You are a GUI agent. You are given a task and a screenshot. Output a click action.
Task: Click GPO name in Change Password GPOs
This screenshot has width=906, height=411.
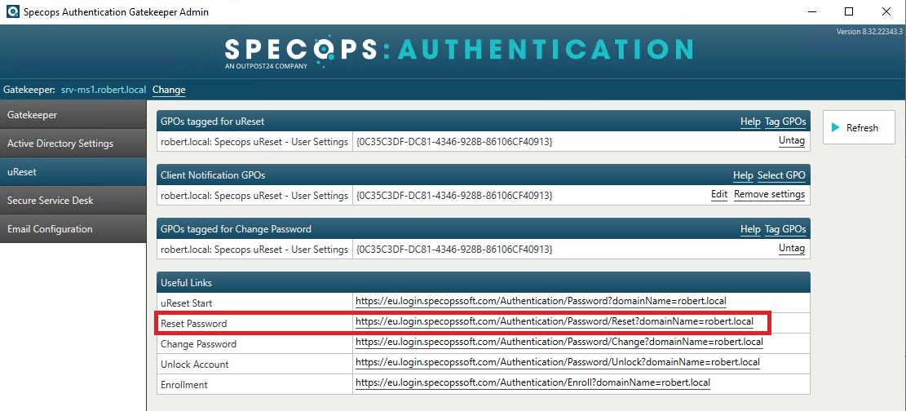point(254,250)
